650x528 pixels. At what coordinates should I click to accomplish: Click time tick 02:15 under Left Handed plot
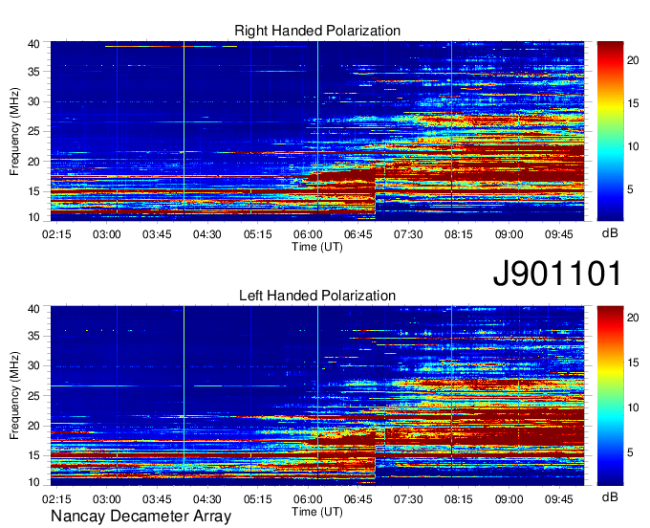pos(56,499)
